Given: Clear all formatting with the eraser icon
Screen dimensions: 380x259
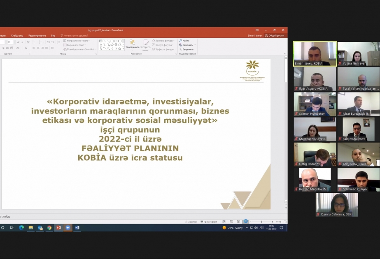Looking at the screenshot, I should coord(28,42).
